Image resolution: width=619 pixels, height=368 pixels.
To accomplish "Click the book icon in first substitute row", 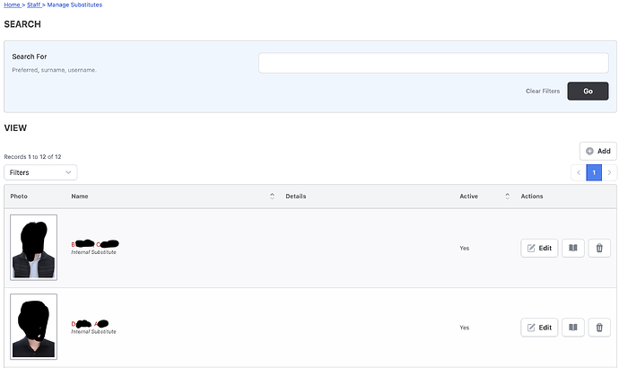I will (573, 248).
